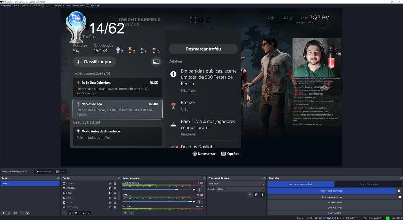Image resolution: width=403 pixels, height=220 pixels.
Task: Open the Áudio do desktop three-dots menu
Action: [200, 190]
